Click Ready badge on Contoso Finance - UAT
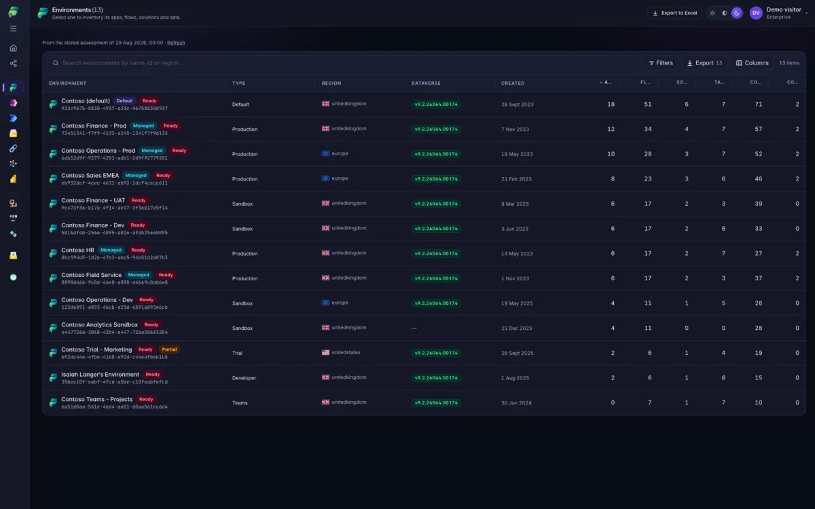The width and height of the screenshot is (815, 509). click(x=139, y=200)
